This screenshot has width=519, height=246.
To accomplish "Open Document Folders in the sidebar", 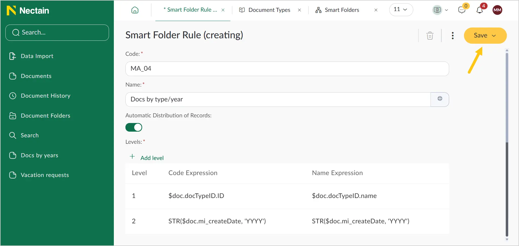I will tap(40, 116).
